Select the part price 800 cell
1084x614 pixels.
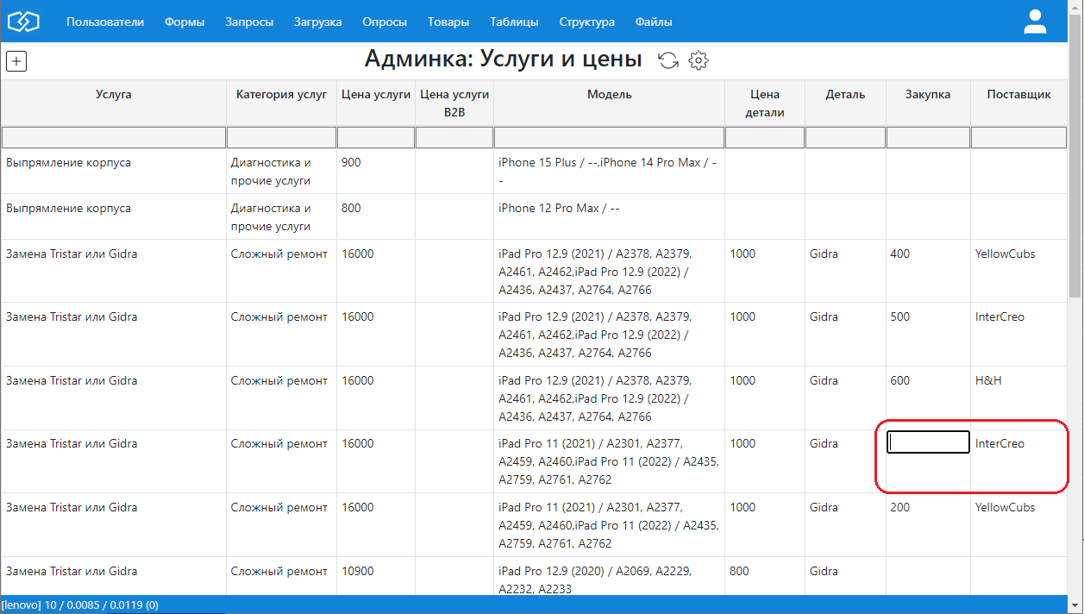pyautogui.click(x=765, y=576)
